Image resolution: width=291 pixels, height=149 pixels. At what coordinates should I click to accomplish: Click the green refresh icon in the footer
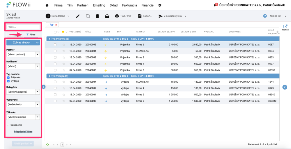(47, 144)
